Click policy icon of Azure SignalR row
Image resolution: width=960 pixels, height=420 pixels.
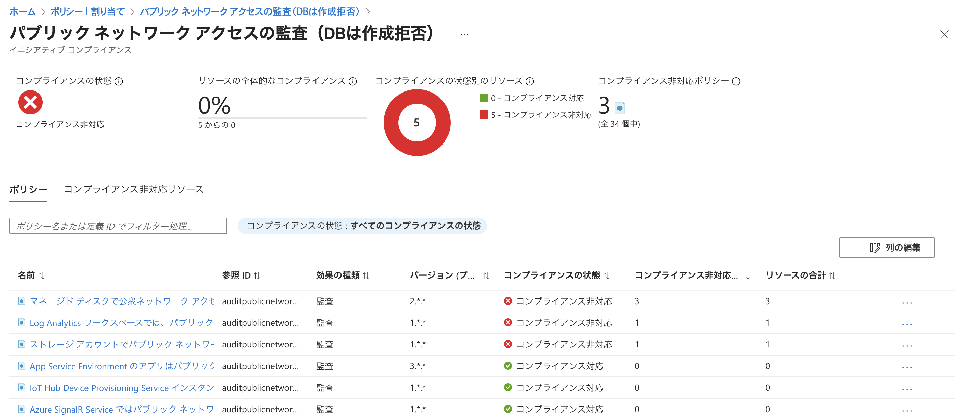(22, 409)
